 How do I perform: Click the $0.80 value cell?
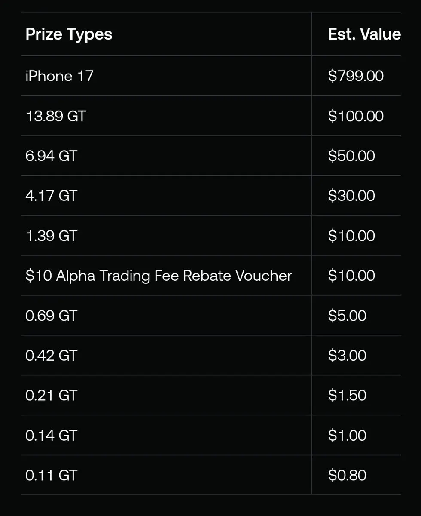[347, 475]
